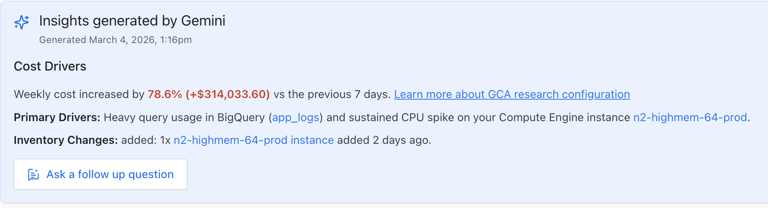Click the note icon inside the follow-up button

point(33,175)
